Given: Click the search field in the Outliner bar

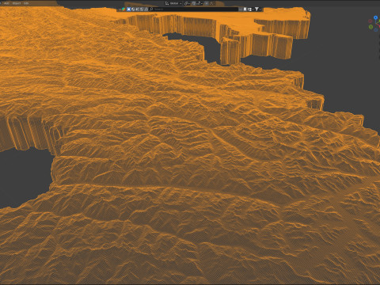Looking at the screenshot, I should pos(194,9).
